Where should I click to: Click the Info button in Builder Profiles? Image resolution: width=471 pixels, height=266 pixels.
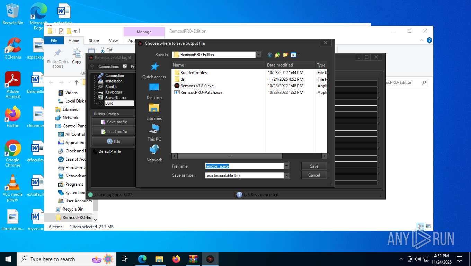(x=114, y=141)
